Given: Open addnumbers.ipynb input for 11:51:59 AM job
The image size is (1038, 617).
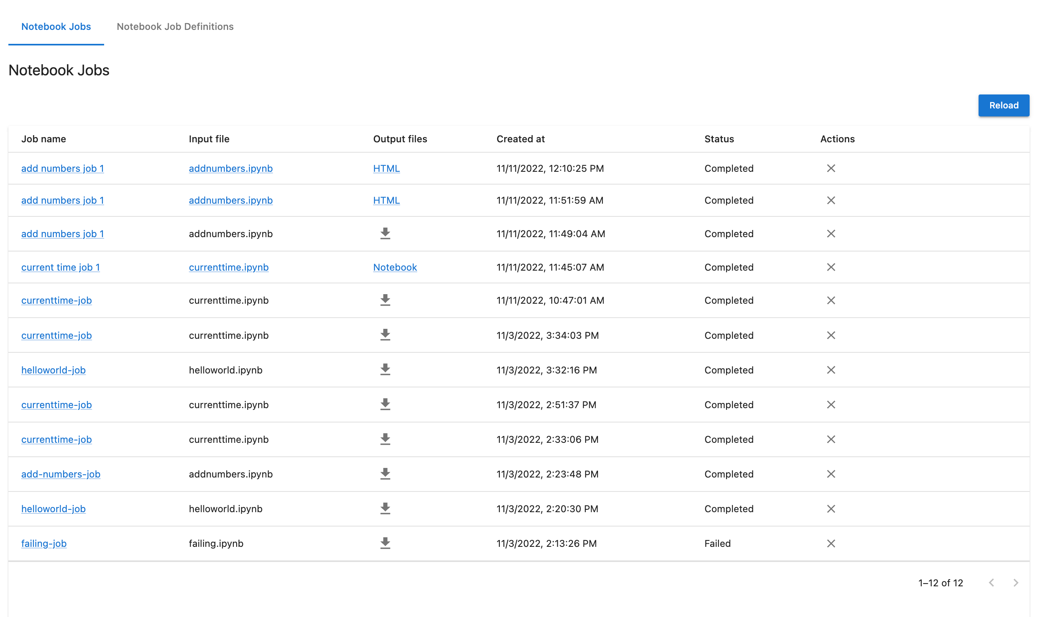Looking at the screenshot, I should coord(231,200).
